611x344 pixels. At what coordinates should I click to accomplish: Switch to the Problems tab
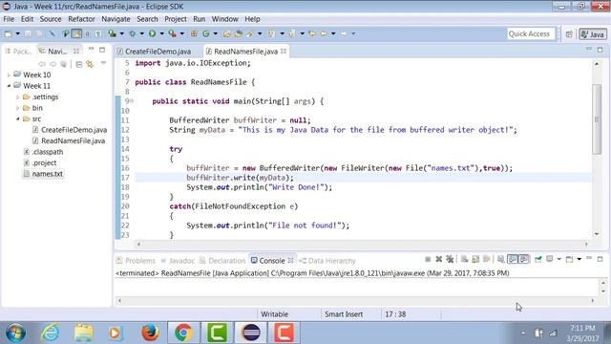[136, 261]
